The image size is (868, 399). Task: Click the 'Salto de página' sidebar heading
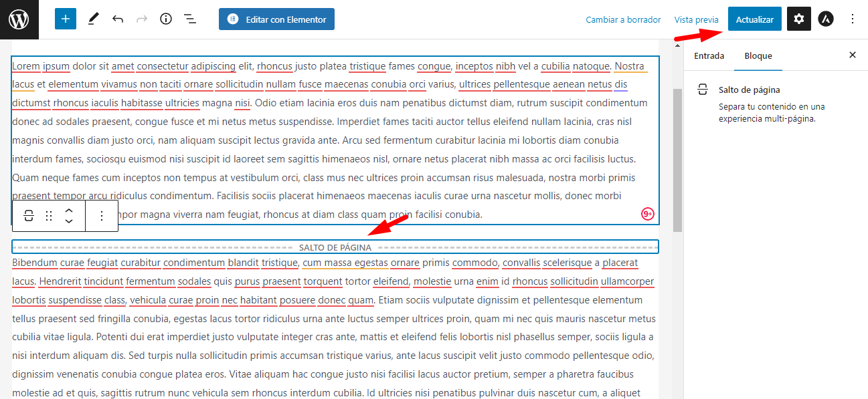749,90
